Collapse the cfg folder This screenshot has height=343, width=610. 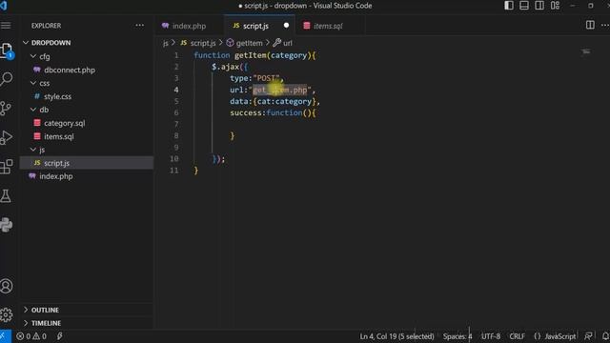click(87, 56)
